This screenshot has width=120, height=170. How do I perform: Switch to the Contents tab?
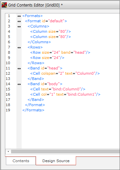21,161
